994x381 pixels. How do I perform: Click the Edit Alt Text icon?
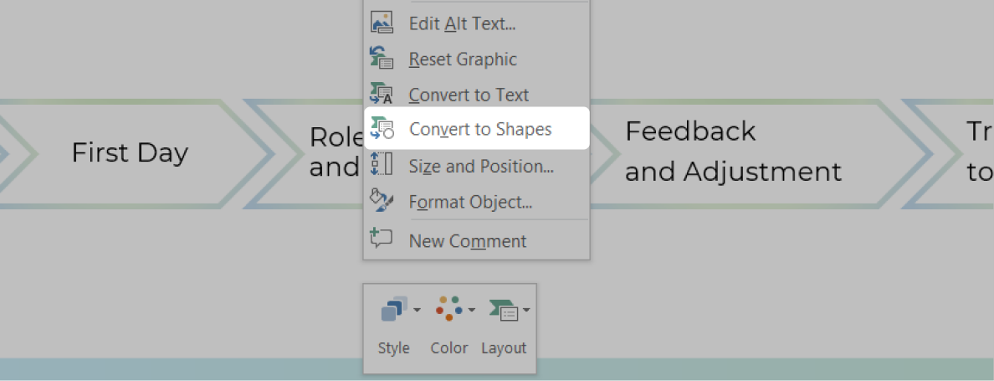[382, 23]
